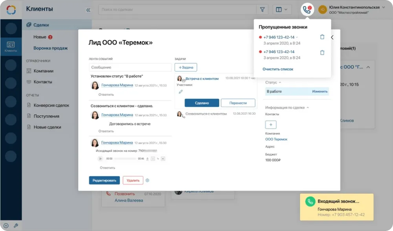Expand the user profile menu for Юлия Константинопольская
This screenshot has width=393, height=231.
(383, 7)
